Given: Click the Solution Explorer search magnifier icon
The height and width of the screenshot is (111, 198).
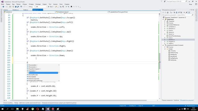Looking at the screenshot, I should click(x=192, y=15).
